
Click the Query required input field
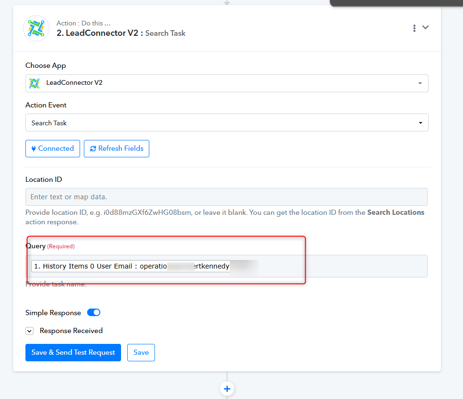pyautogui.click(x=227, y=266)
